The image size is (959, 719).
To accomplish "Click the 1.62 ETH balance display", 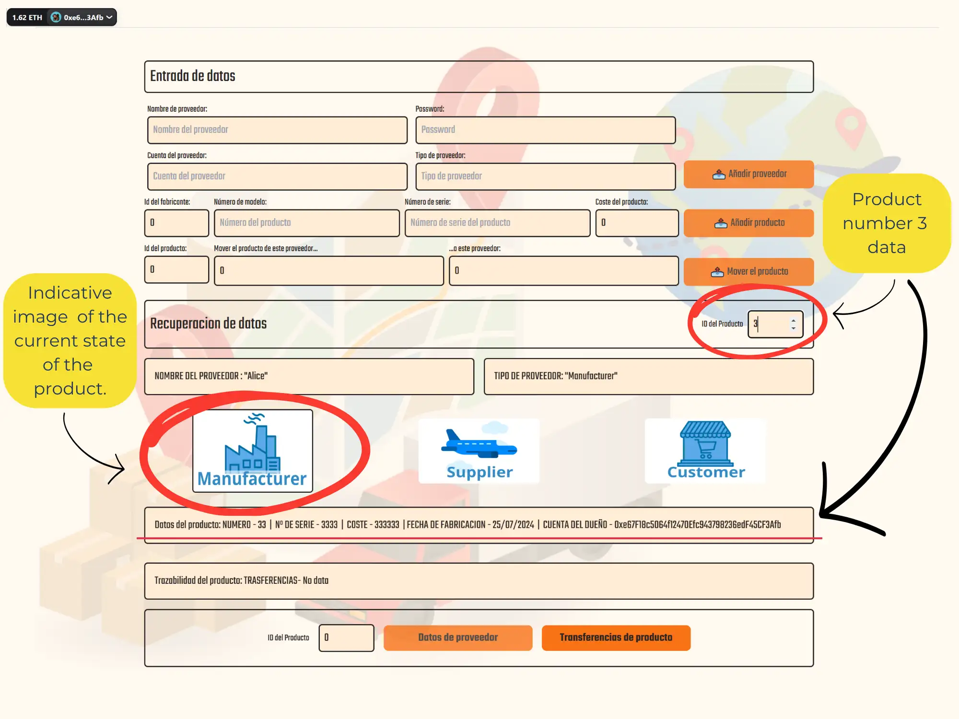I will point(27,17).
